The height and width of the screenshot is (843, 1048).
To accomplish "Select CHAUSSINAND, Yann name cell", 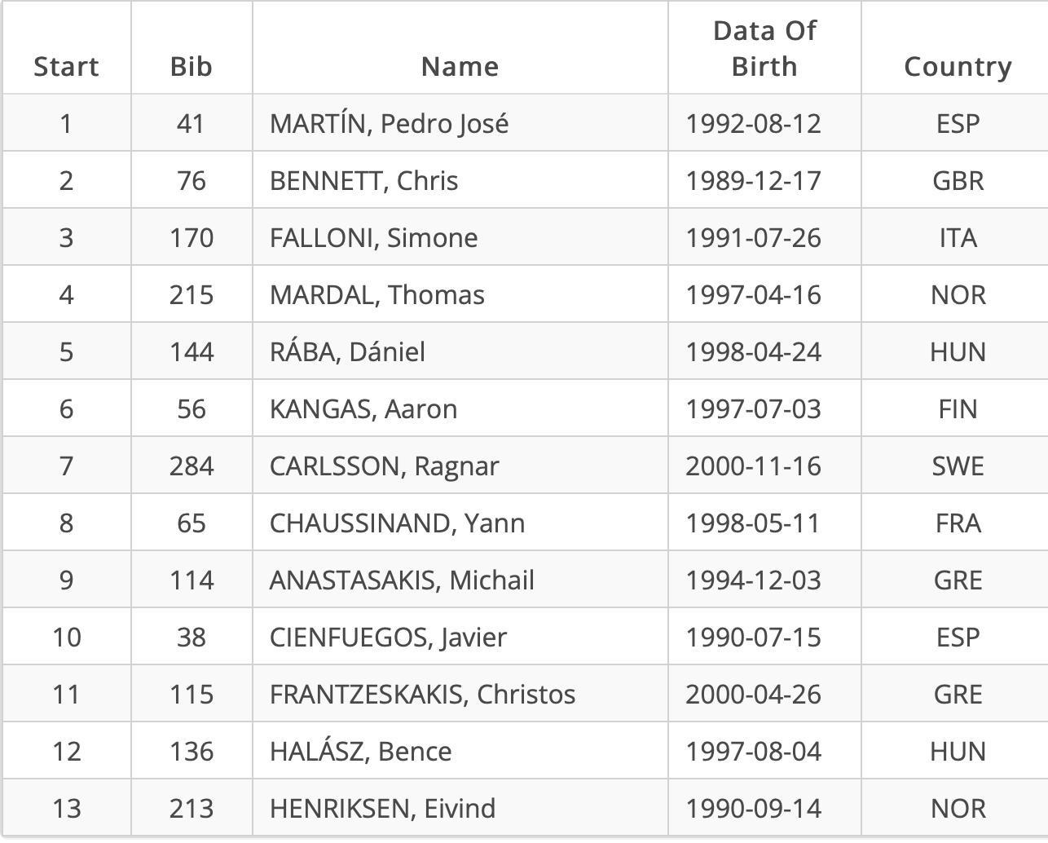I will 397,523.
